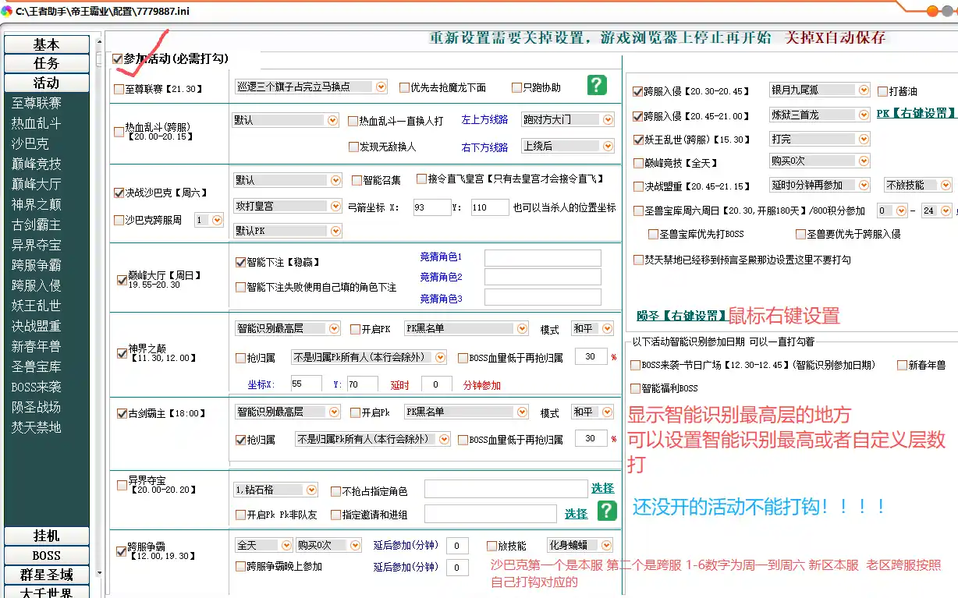Click the 陨圣【右键设置】 link
The height and width of the screenshot is (598, 958).
(x=682, y=316)
